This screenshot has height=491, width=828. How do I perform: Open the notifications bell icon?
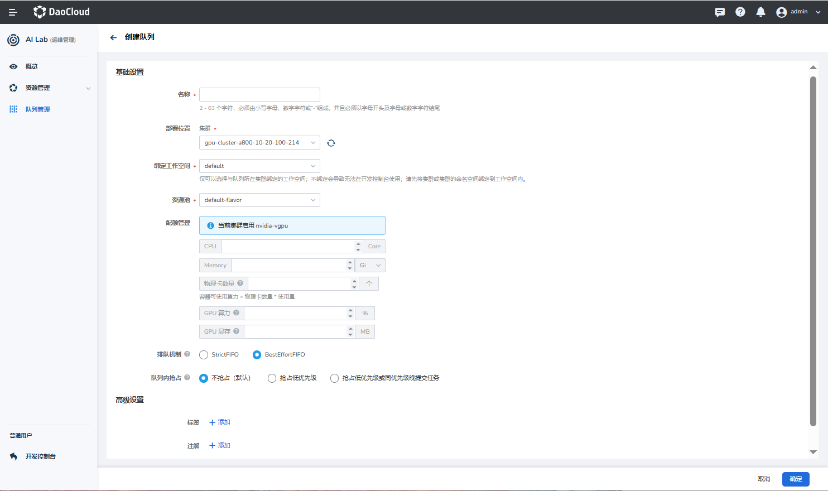point(760,12)
